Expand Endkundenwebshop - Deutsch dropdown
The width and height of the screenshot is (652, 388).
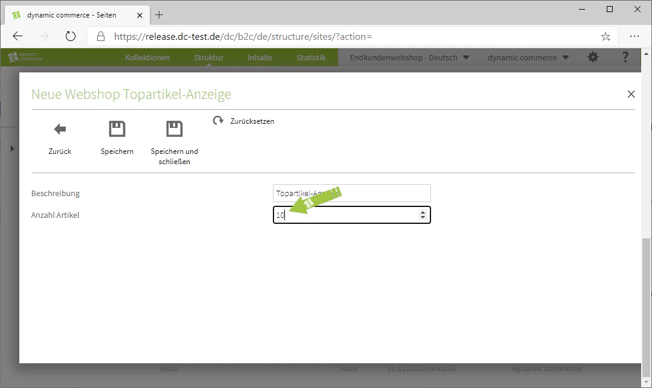tap(409, 58)
